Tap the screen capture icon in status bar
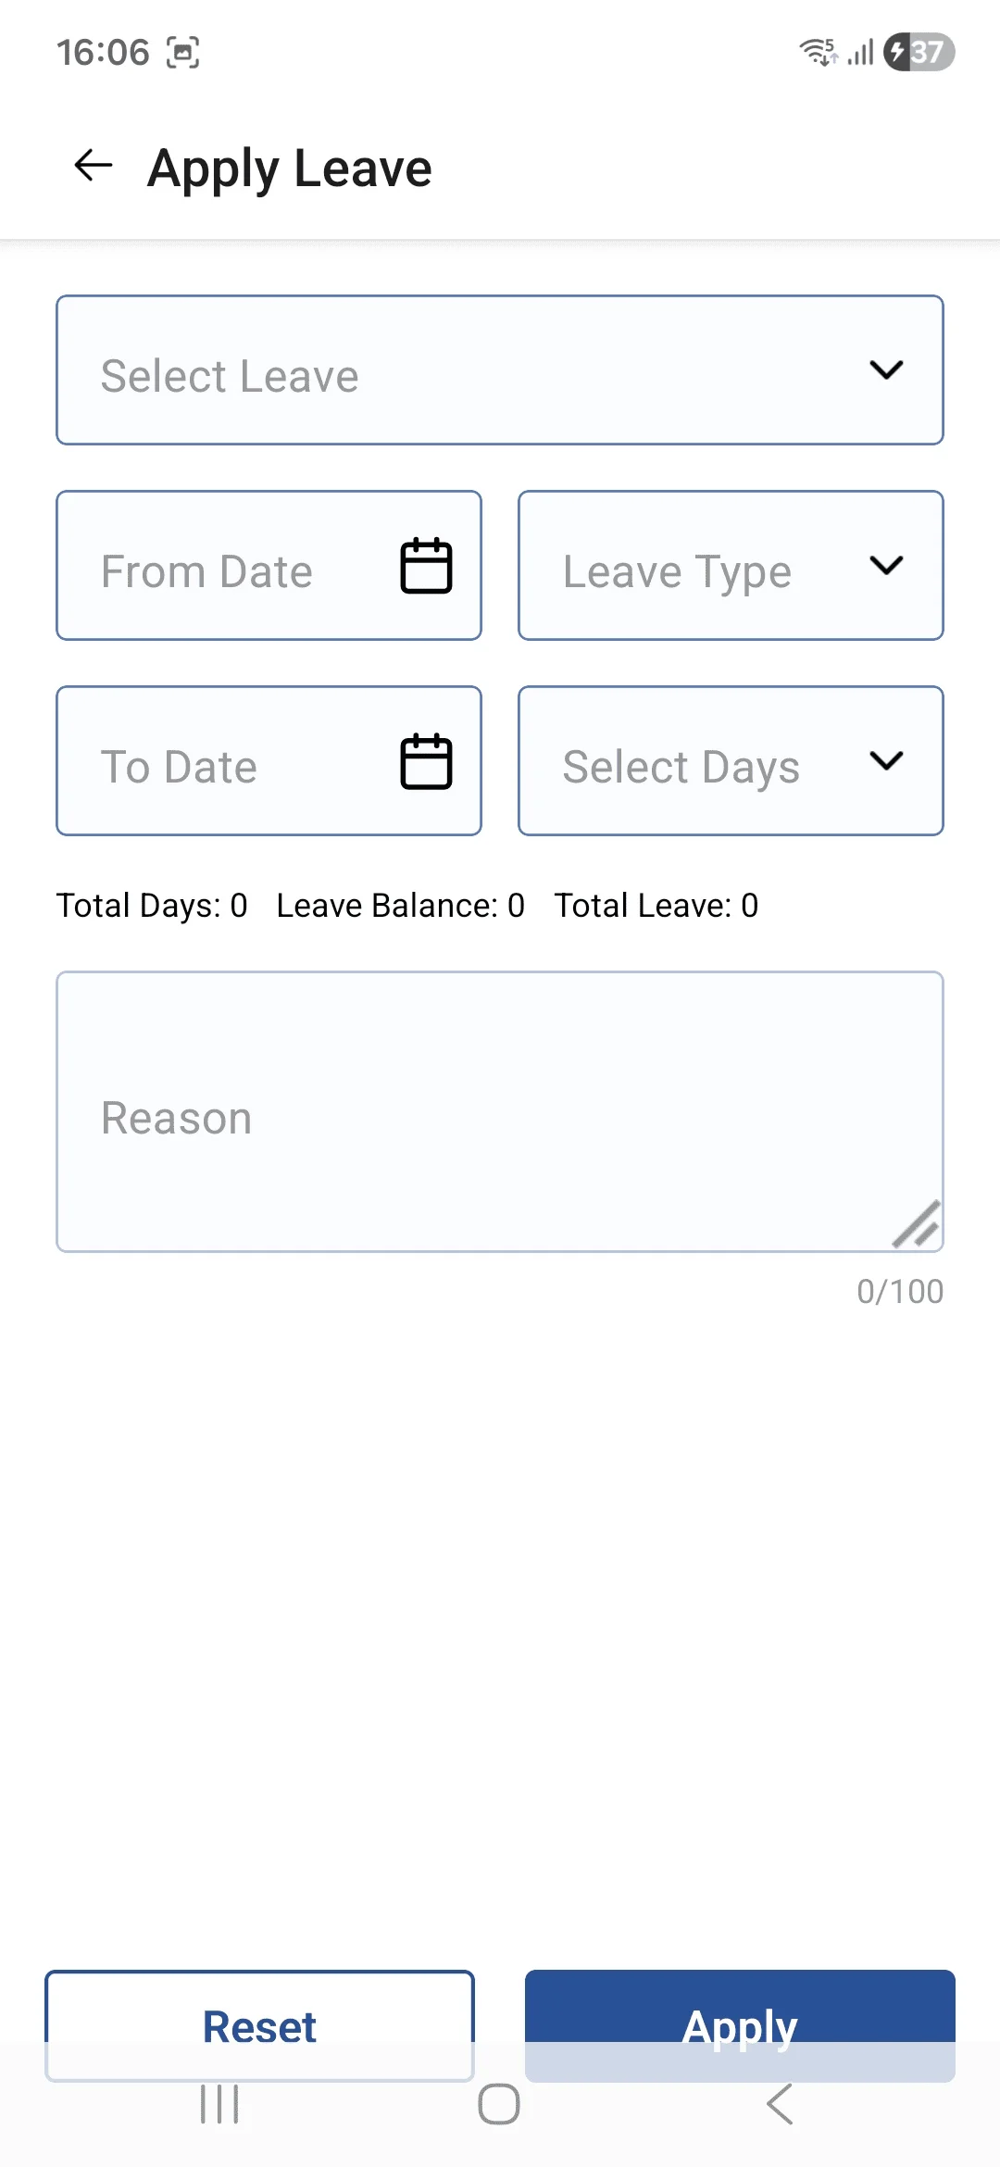Viewport: 1000px width, 2167px height. [182, 53]
